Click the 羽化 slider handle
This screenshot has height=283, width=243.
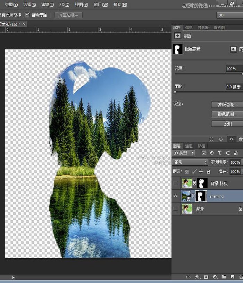(x=175, y=92)
